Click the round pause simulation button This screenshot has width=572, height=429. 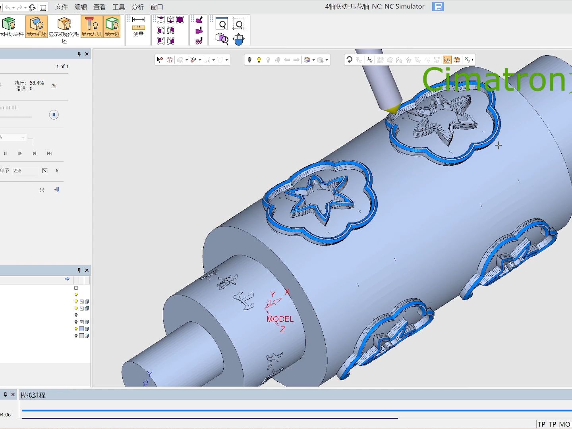(x=54, y=115)
